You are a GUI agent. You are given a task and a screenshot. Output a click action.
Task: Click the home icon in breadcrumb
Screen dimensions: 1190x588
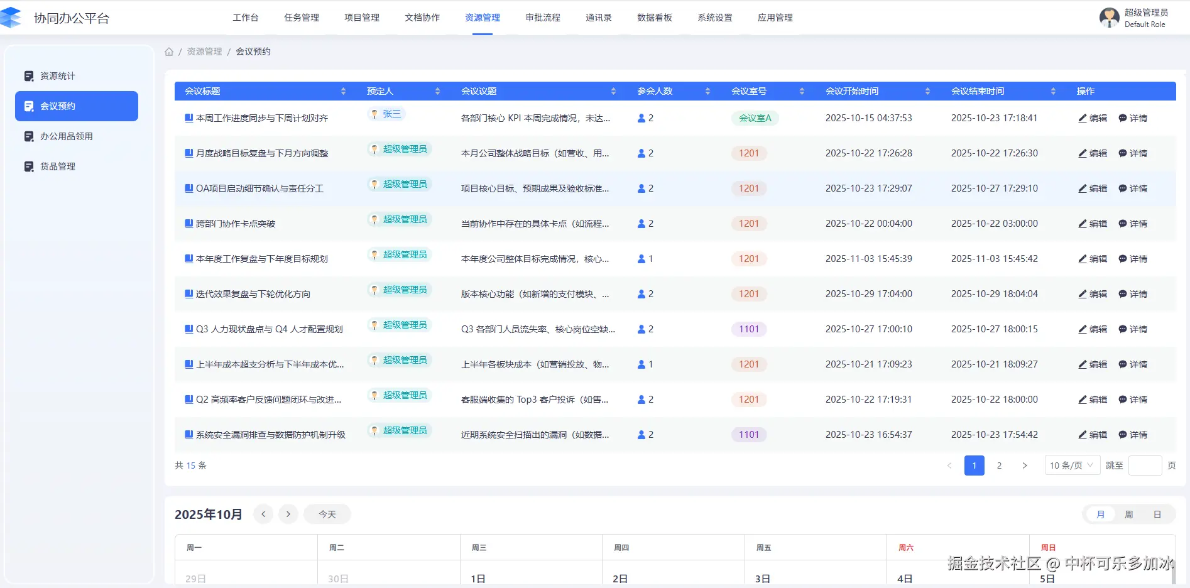point(169,52)
